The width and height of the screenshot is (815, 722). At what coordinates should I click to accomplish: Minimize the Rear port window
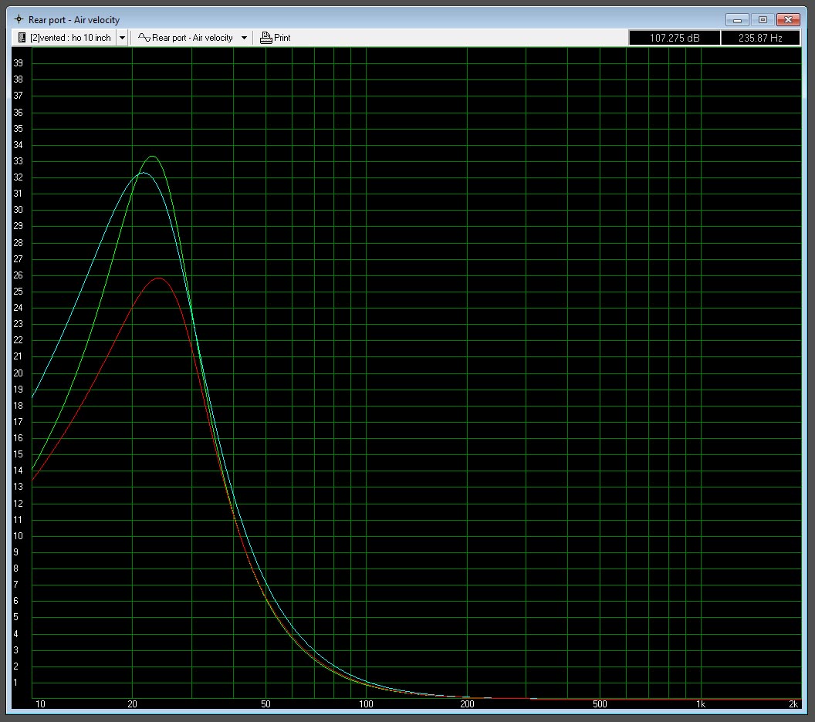(737, 20)
